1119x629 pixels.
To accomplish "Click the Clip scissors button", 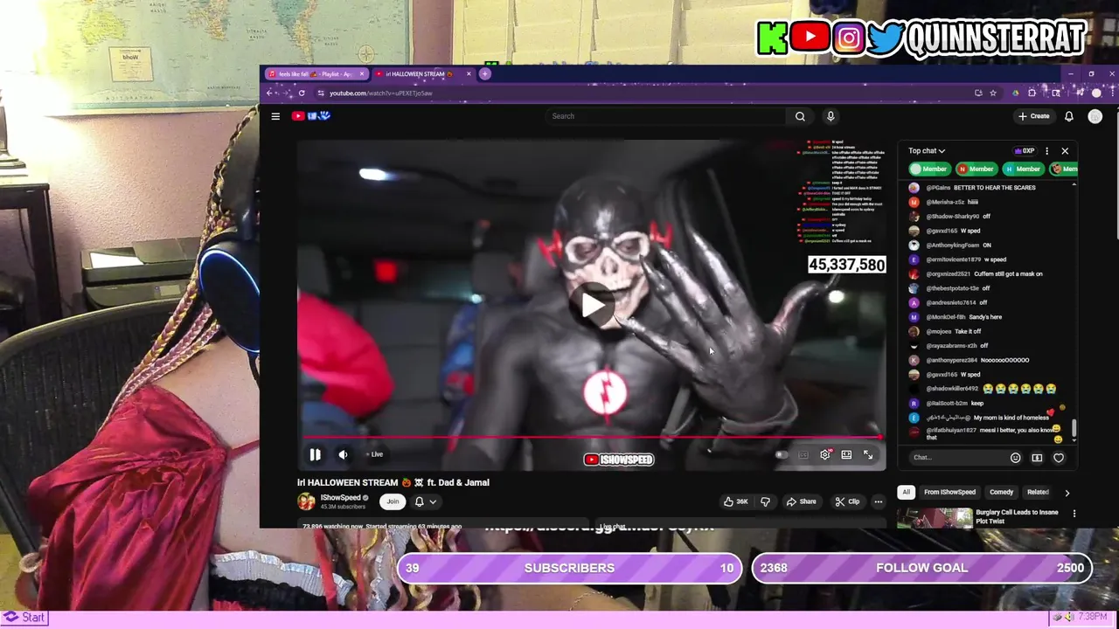I will click(847, 501).
